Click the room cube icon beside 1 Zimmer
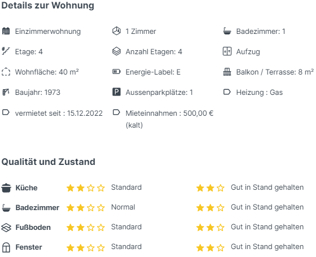 tap(116, 31)
